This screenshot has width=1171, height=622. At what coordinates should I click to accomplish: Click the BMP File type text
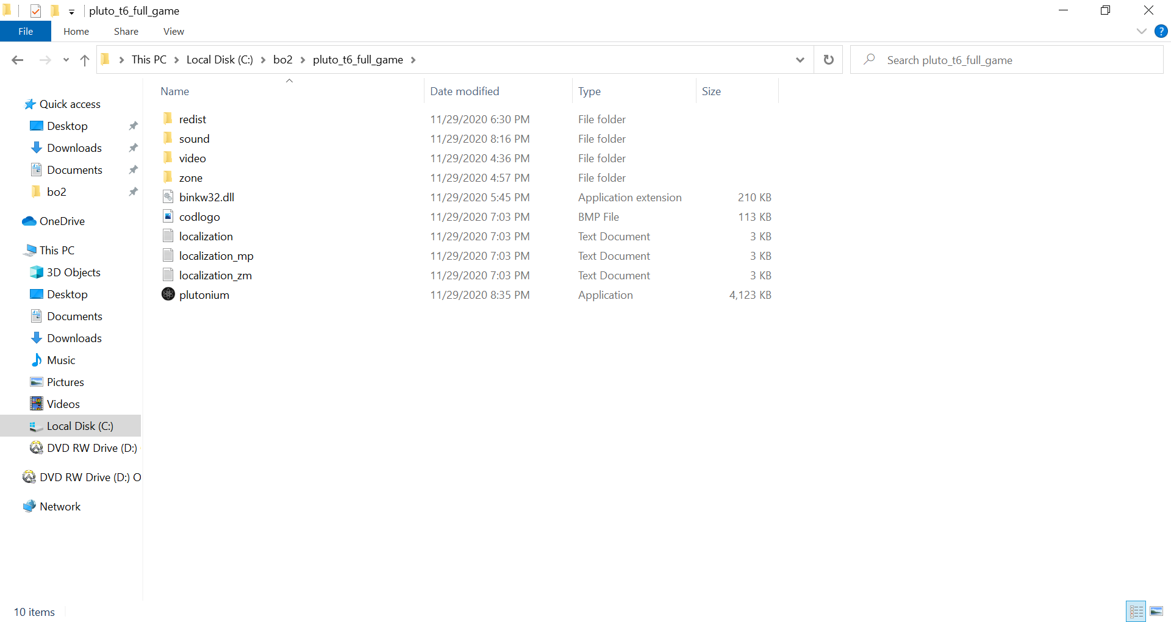coord(598,217)
